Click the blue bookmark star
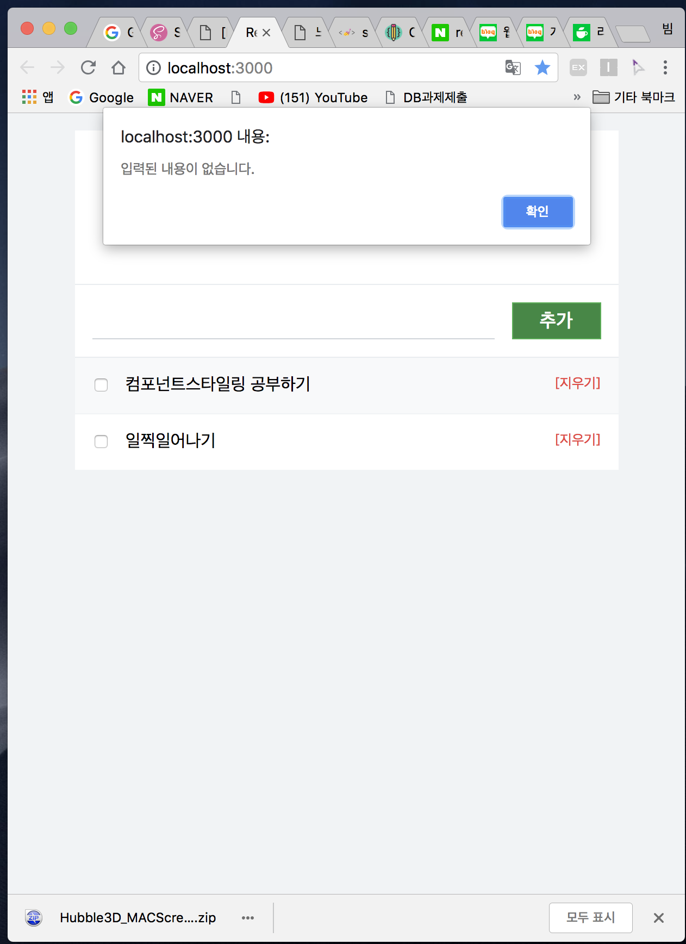686x944 pixels. tap(542, 67)
